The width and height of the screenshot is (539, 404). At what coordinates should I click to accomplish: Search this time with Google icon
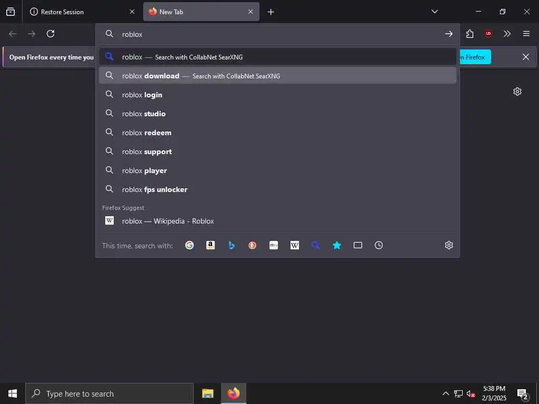[189, 245]
